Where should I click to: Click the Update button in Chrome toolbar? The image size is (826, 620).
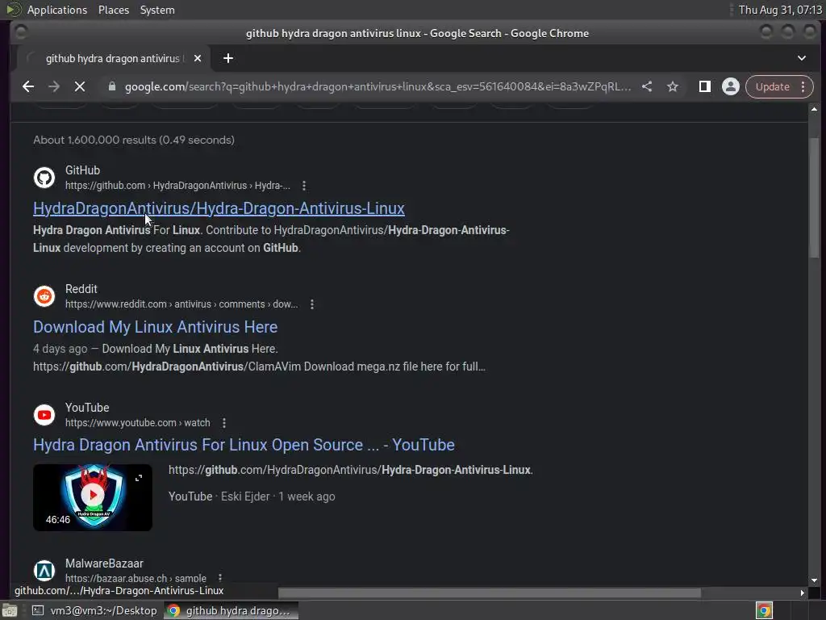point(772,86)
